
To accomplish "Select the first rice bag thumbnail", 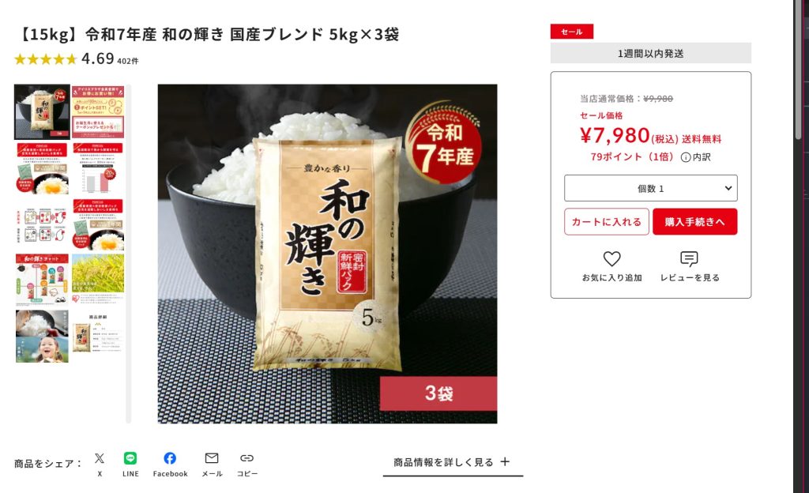I will pyautogui.click(x=42, y=112).
